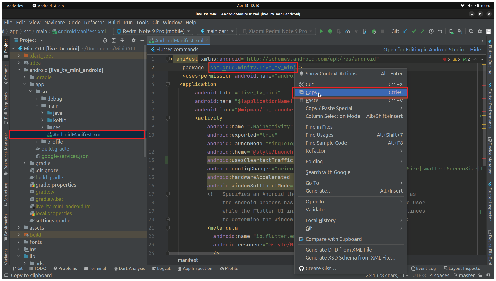
Task: Expand all icon in Project panel header
Action: (114, 40)
